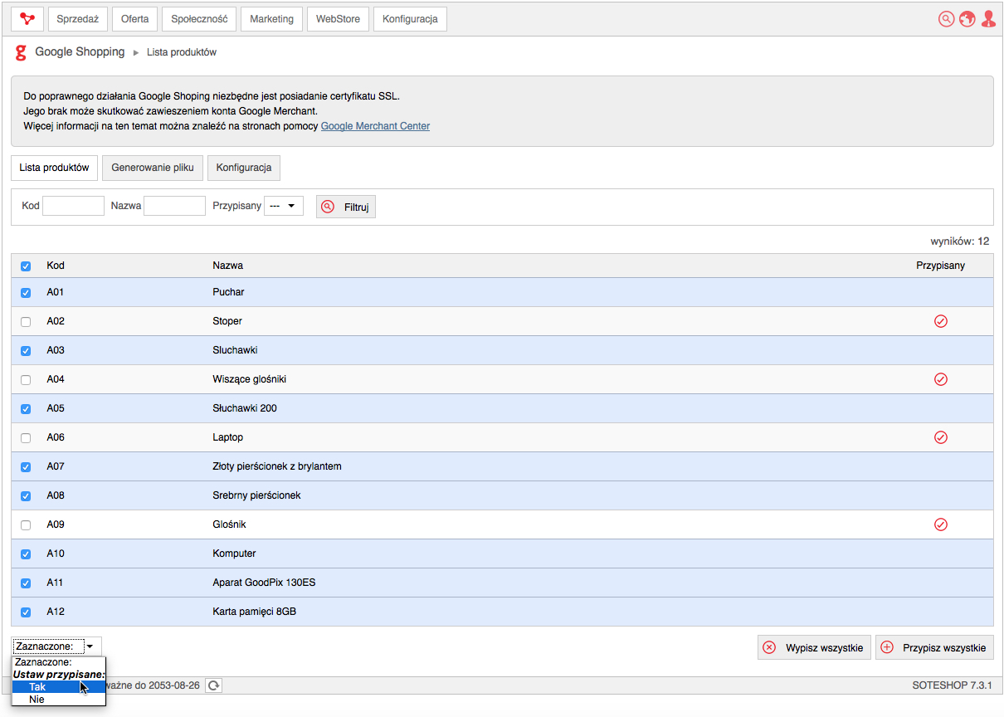Focus the Kod filter input field
This screenshot has height=717, width=1004.
pos(73,206)
